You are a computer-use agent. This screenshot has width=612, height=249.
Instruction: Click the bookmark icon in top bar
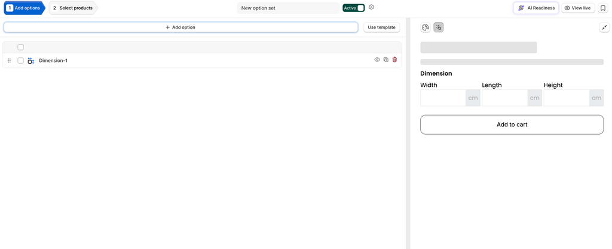click(x=602, y=8)
